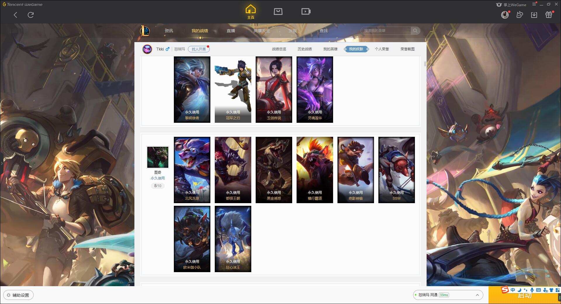Viewport: 561px width, 304px height.
Task: Open the 资讯 news tab
Action: click(169, 31)
